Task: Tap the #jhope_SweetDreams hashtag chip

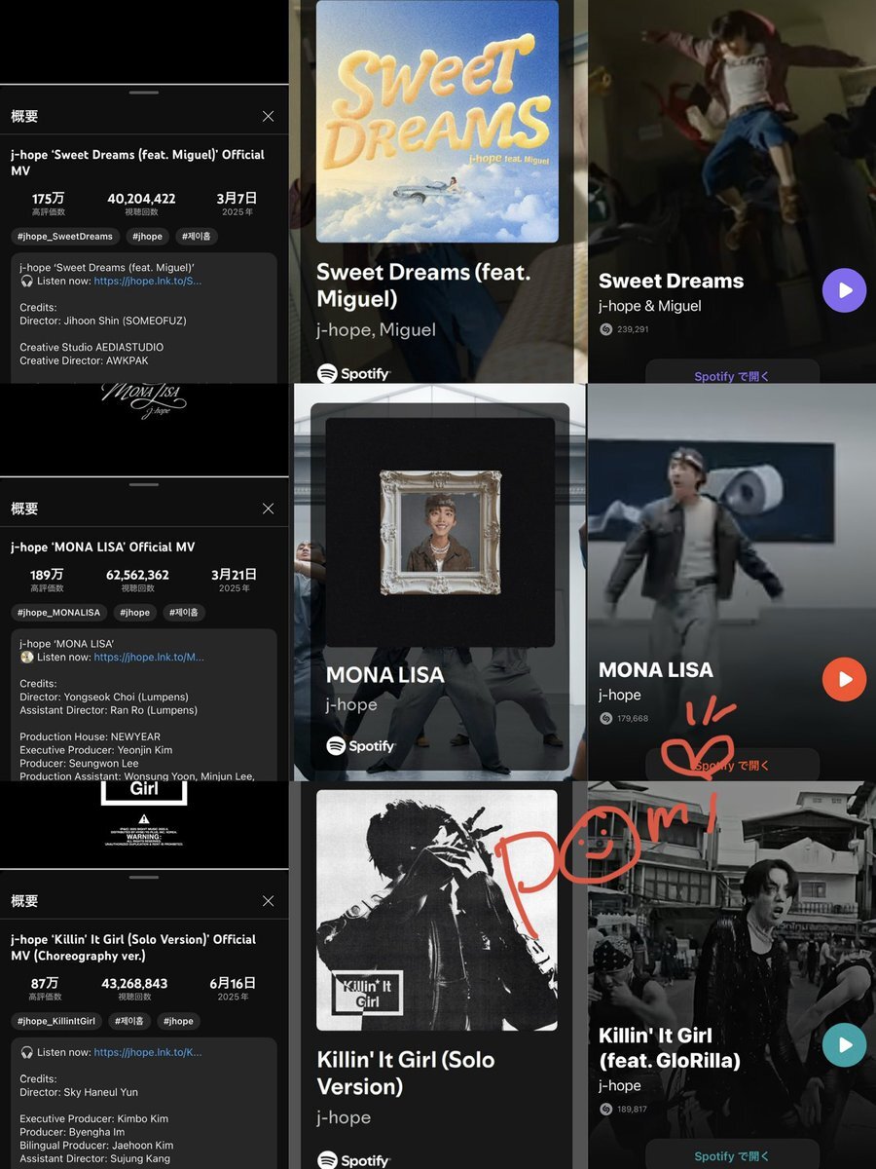Action: click(x=65, y=236)
